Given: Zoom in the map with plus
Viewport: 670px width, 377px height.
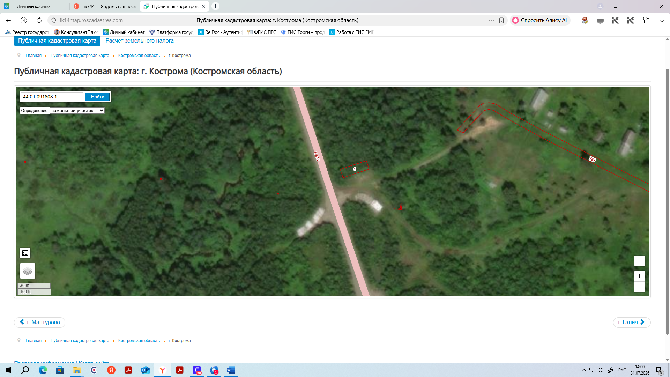Looking at the screenshot, I should 640,276.
